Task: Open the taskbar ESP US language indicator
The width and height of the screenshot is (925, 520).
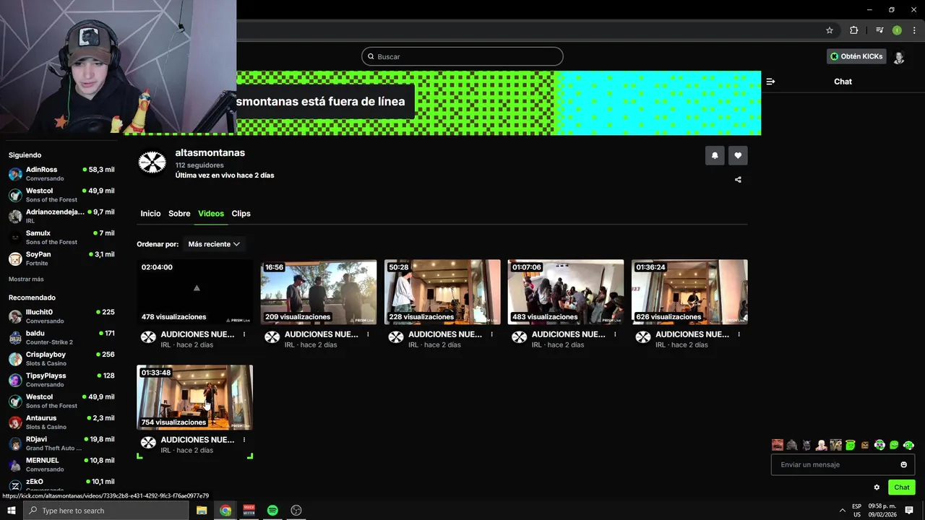Action: point(857,511)
